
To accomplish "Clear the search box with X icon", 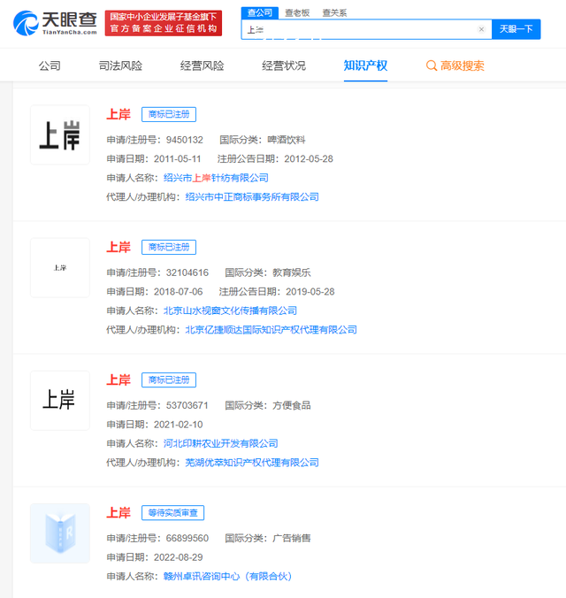I will [x=481, y=29].
